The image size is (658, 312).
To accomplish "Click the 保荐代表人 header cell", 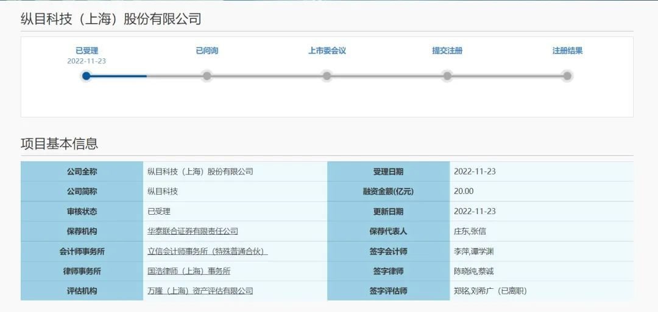I will (x=389, y=231).
